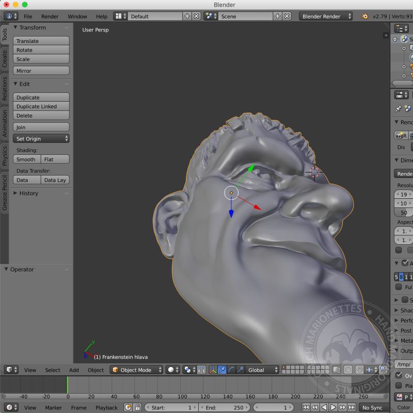Open viewport shading mode selector
Viewport: 413px width, 413px height.
(x=172, y=370)
